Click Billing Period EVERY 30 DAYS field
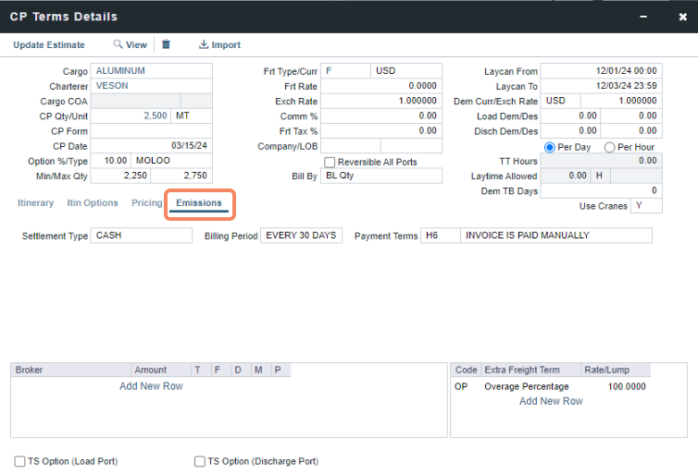Image resolution: width=698 pixels, height=475 pixels. pyautogui.click(x=301, y=236)
